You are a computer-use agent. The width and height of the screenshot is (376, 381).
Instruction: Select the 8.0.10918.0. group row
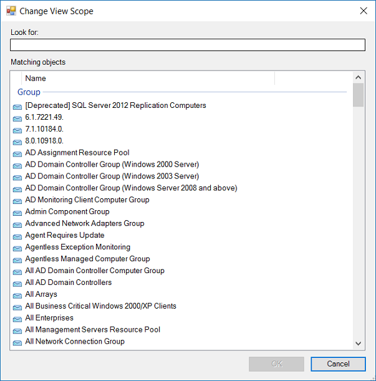click(44, 141)
